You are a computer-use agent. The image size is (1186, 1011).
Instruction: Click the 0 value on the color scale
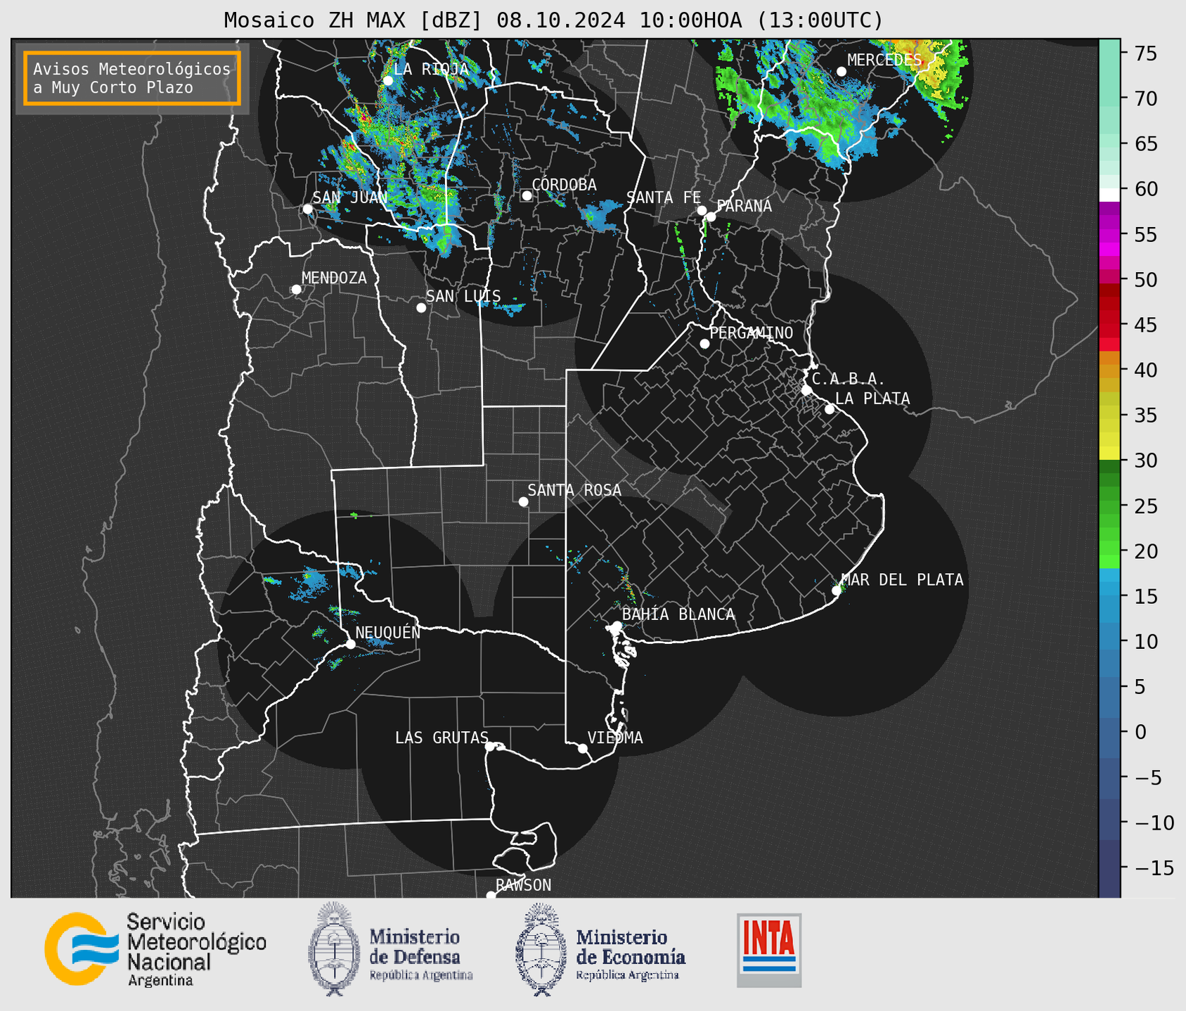click(1140, 732)
